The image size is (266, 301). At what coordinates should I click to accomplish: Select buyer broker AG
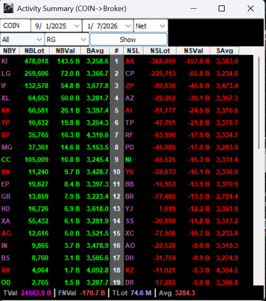(x=6, y=233)
